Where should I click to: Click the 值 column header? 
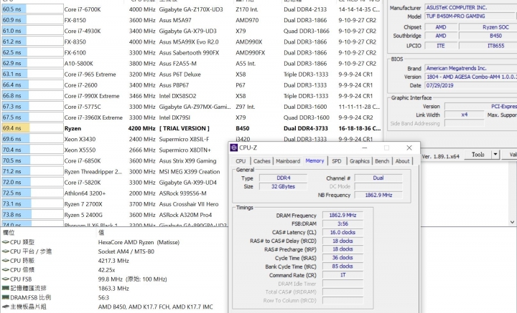(x=101, y=233)
